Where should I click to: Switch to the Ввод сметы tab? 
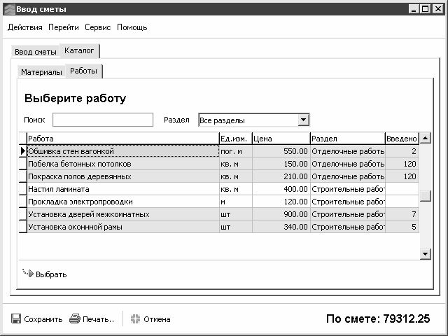(36, 52)
